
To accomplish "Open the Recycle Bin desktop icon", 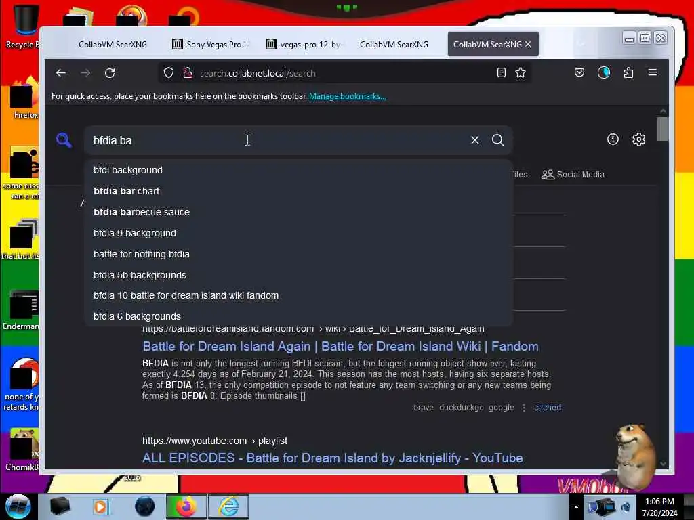I will (x=23, y=26).
